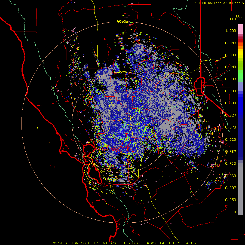Click the KDAX station identifier

tap(152, 243)
